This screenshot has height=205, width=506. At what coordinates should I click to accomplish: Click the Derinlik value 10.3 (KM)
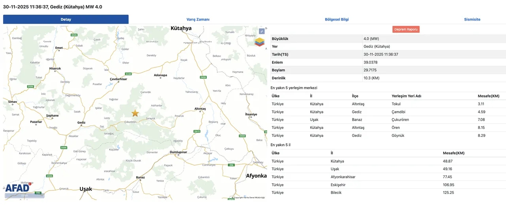[372, 78]
